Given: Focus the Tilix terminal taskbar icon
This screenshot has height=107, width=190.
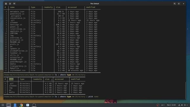Looking at the screenshot, I should click(x=9, y=105).
